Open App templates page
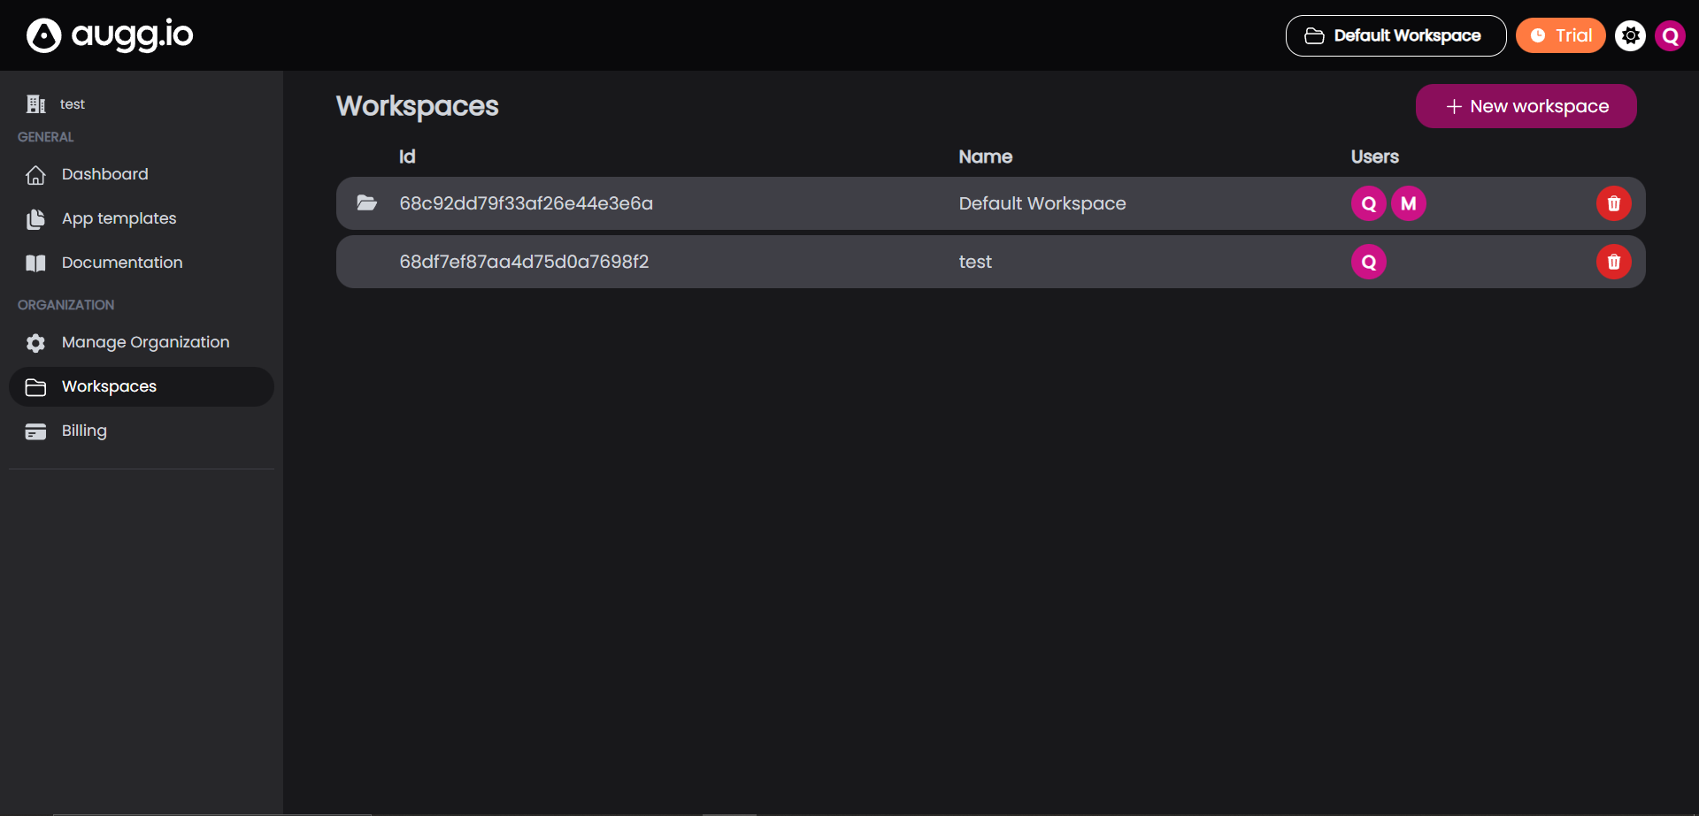This screenshot has width=1699, height=816. (119, 218)
